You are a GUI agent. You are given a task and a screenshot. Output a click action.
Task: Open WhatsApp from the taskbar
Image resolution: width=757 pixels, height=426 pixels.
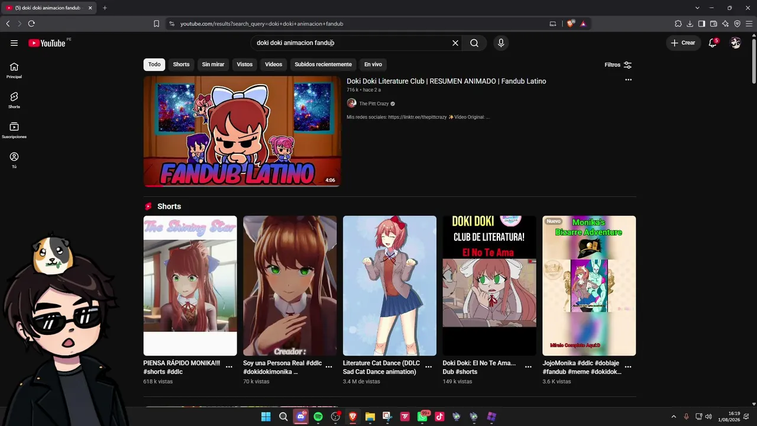point(422,417)
